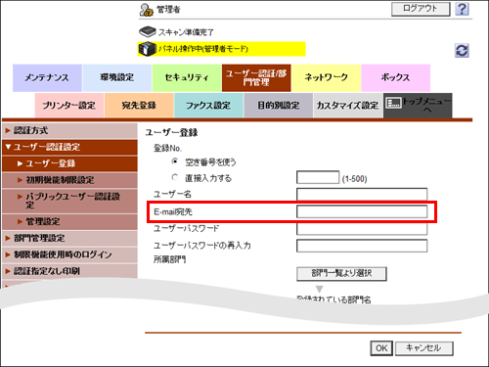This screenshot has width=489, height=367.
Task: Click the パネル操作中(管理者モード) status text
Action: tap(203, 49)
